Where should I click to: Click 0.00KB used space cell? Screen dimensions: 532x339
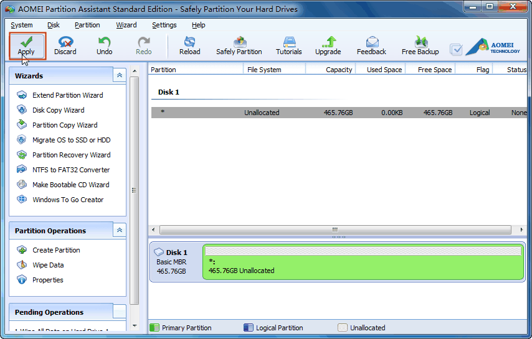(392, 113)
